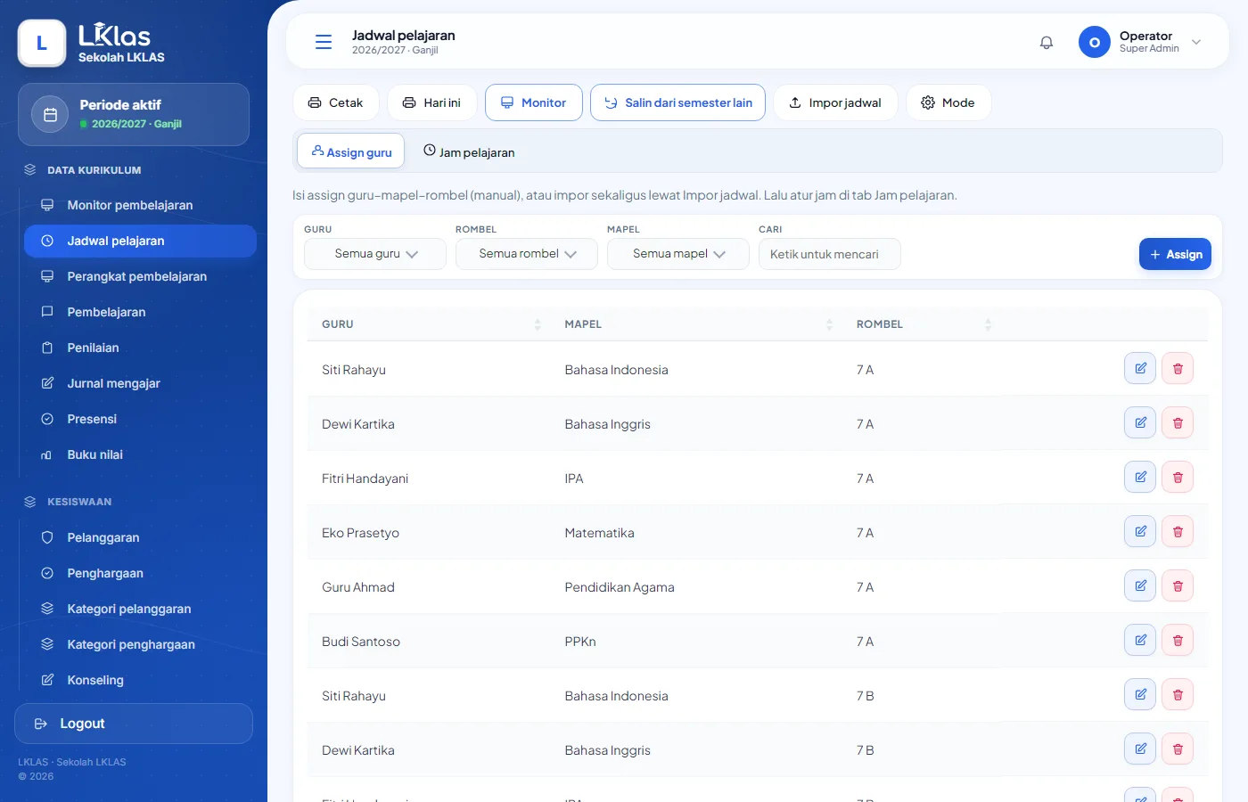Delete Dewi Kartika 7 A assignment
This screenshot has height=802, width=1248.
tap(1178, 422)
